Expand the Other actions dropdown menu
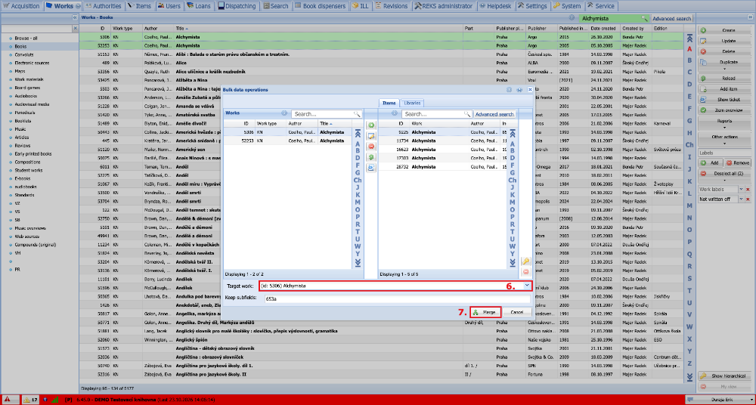 725,144
